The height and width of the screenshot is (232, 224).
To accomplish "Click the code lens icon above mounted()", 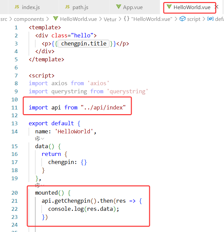I will tap(37, 185).
